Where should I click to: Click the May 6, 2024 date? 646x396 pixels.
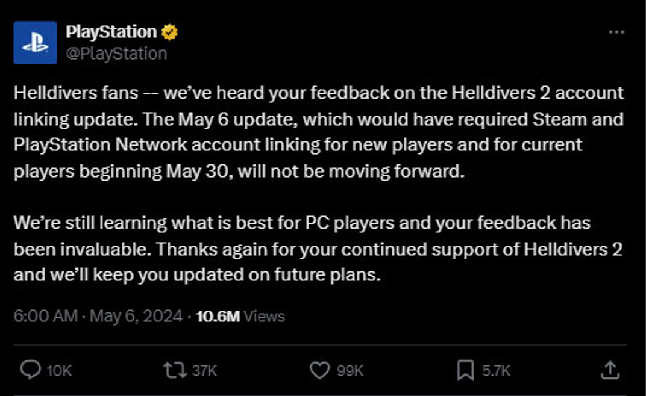coord(136,316)
